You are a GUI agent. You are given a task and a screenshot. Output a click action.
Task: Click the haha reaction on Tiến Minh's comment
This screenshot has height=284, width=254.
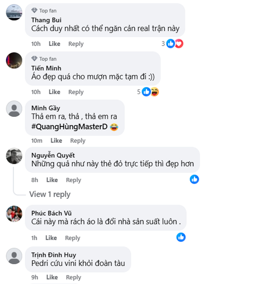154,92
